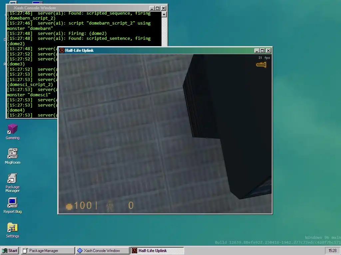Click the flashlight icon in the game HUD
The height and width of the screenshot is (255, 341).
pos(261,65)
